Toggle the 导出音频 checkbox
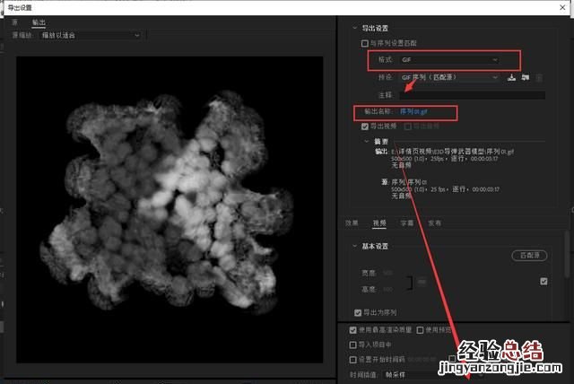Screen dimensions: 574x384 coord(408,127)
